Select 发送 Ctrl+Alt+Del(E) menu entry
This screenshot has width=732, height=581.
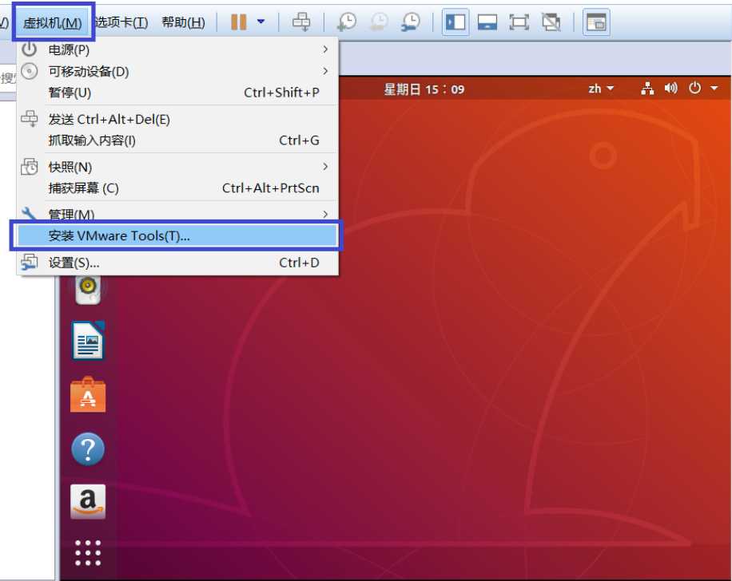(178, 120)
